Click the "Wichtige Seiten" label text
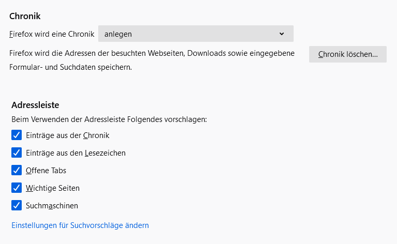Screen dimensions: 397x244 tap(53, 188)
